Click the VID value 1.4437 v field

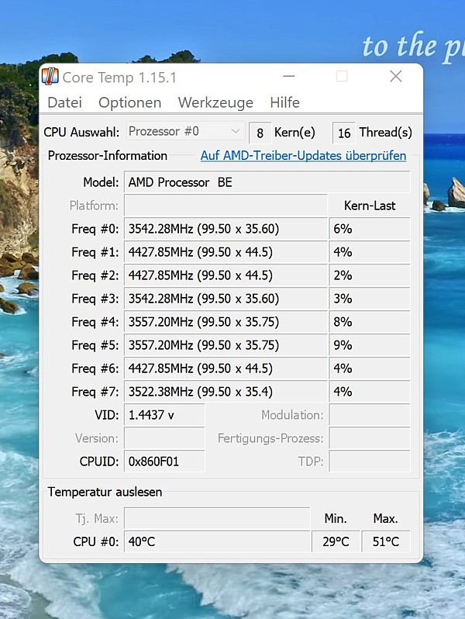point(164,415)
